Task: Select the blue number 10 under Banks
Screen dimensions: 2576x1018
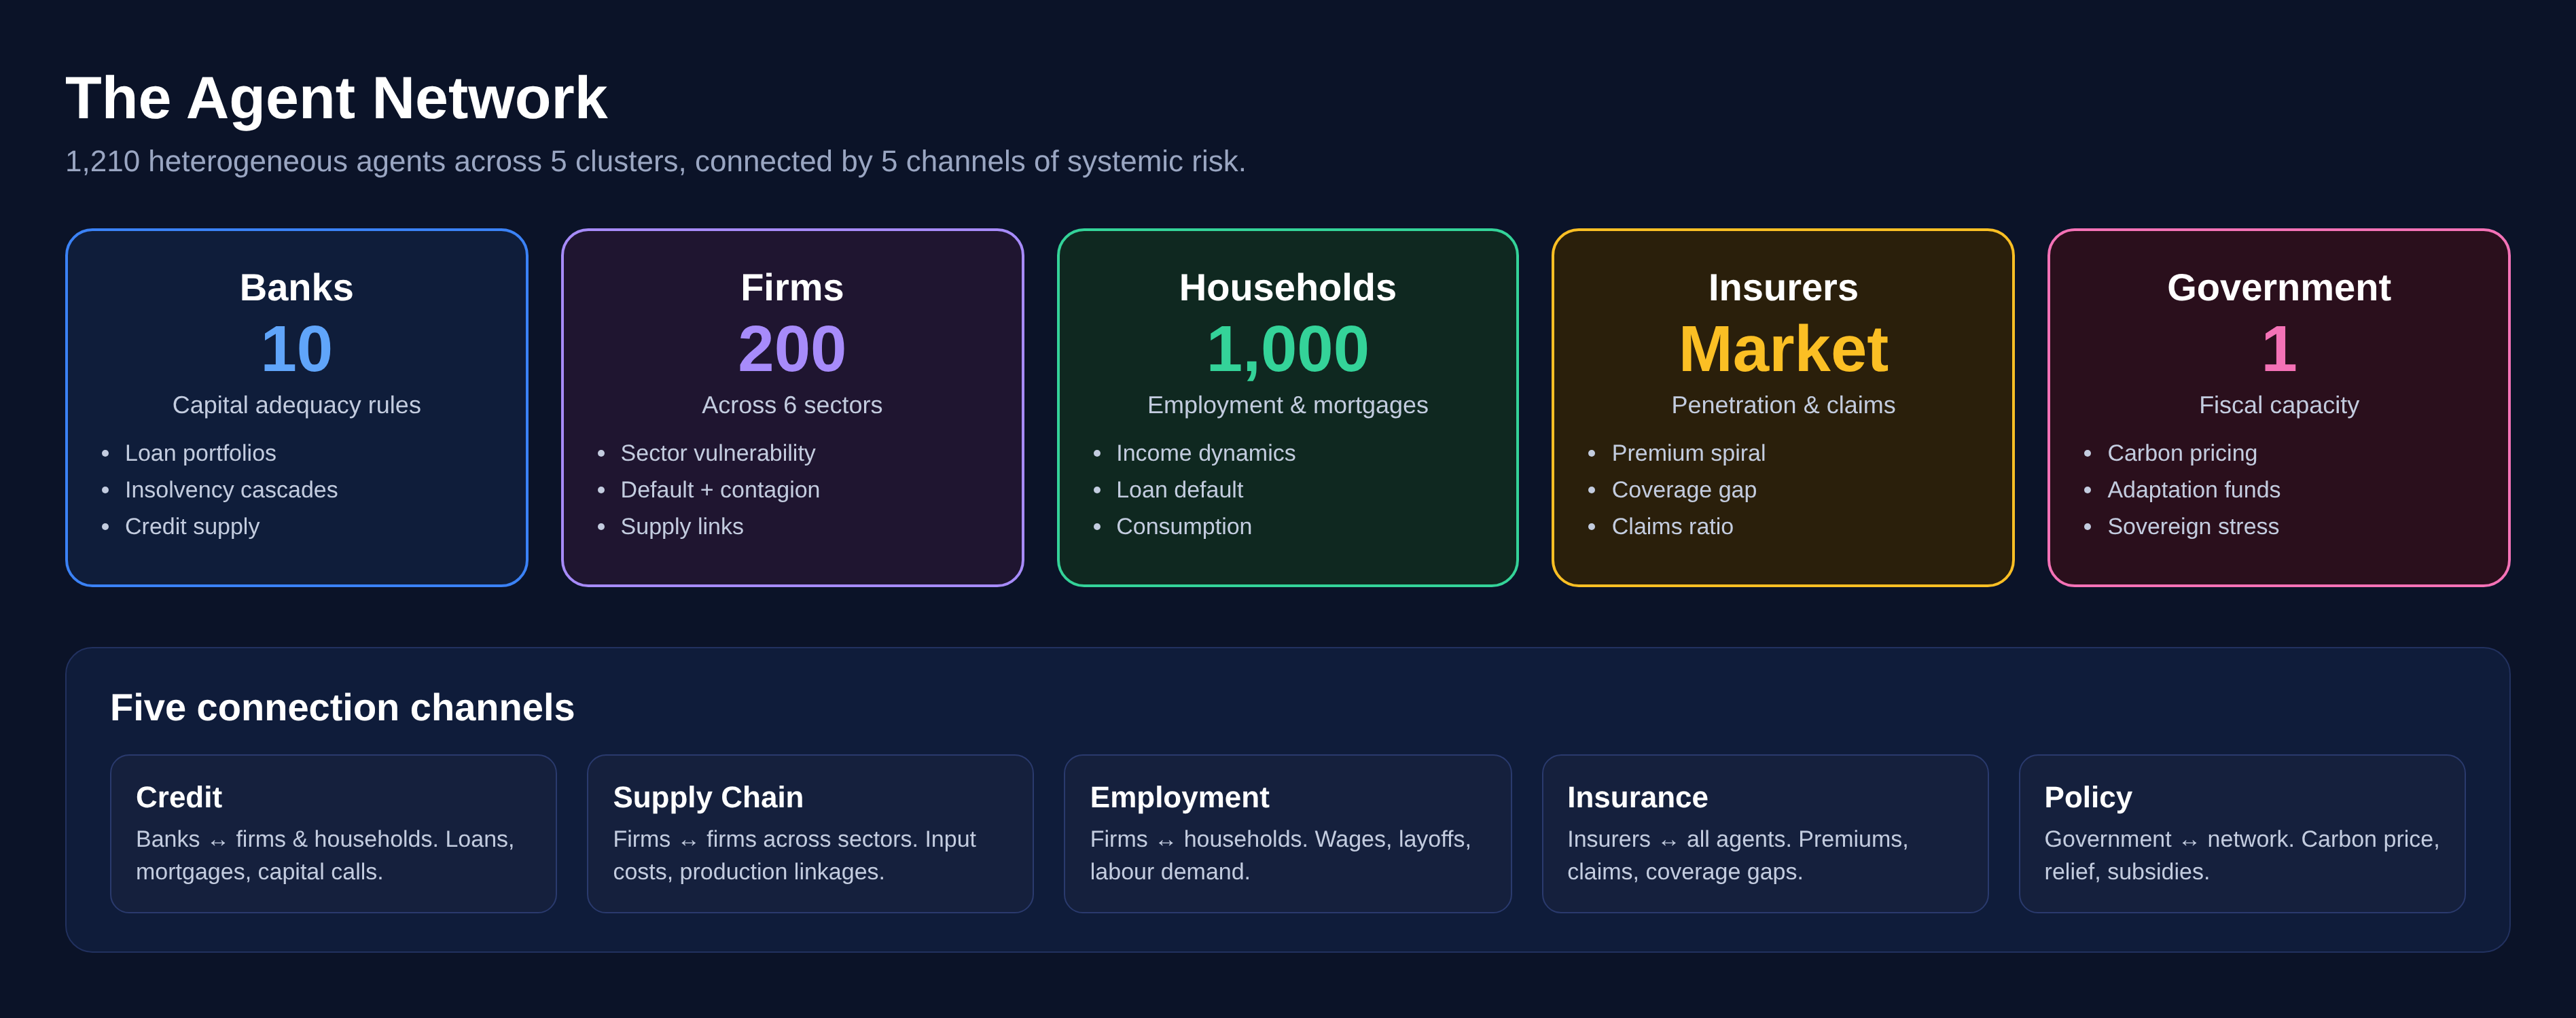Action: pyautogui.click(x=296, y=349)
